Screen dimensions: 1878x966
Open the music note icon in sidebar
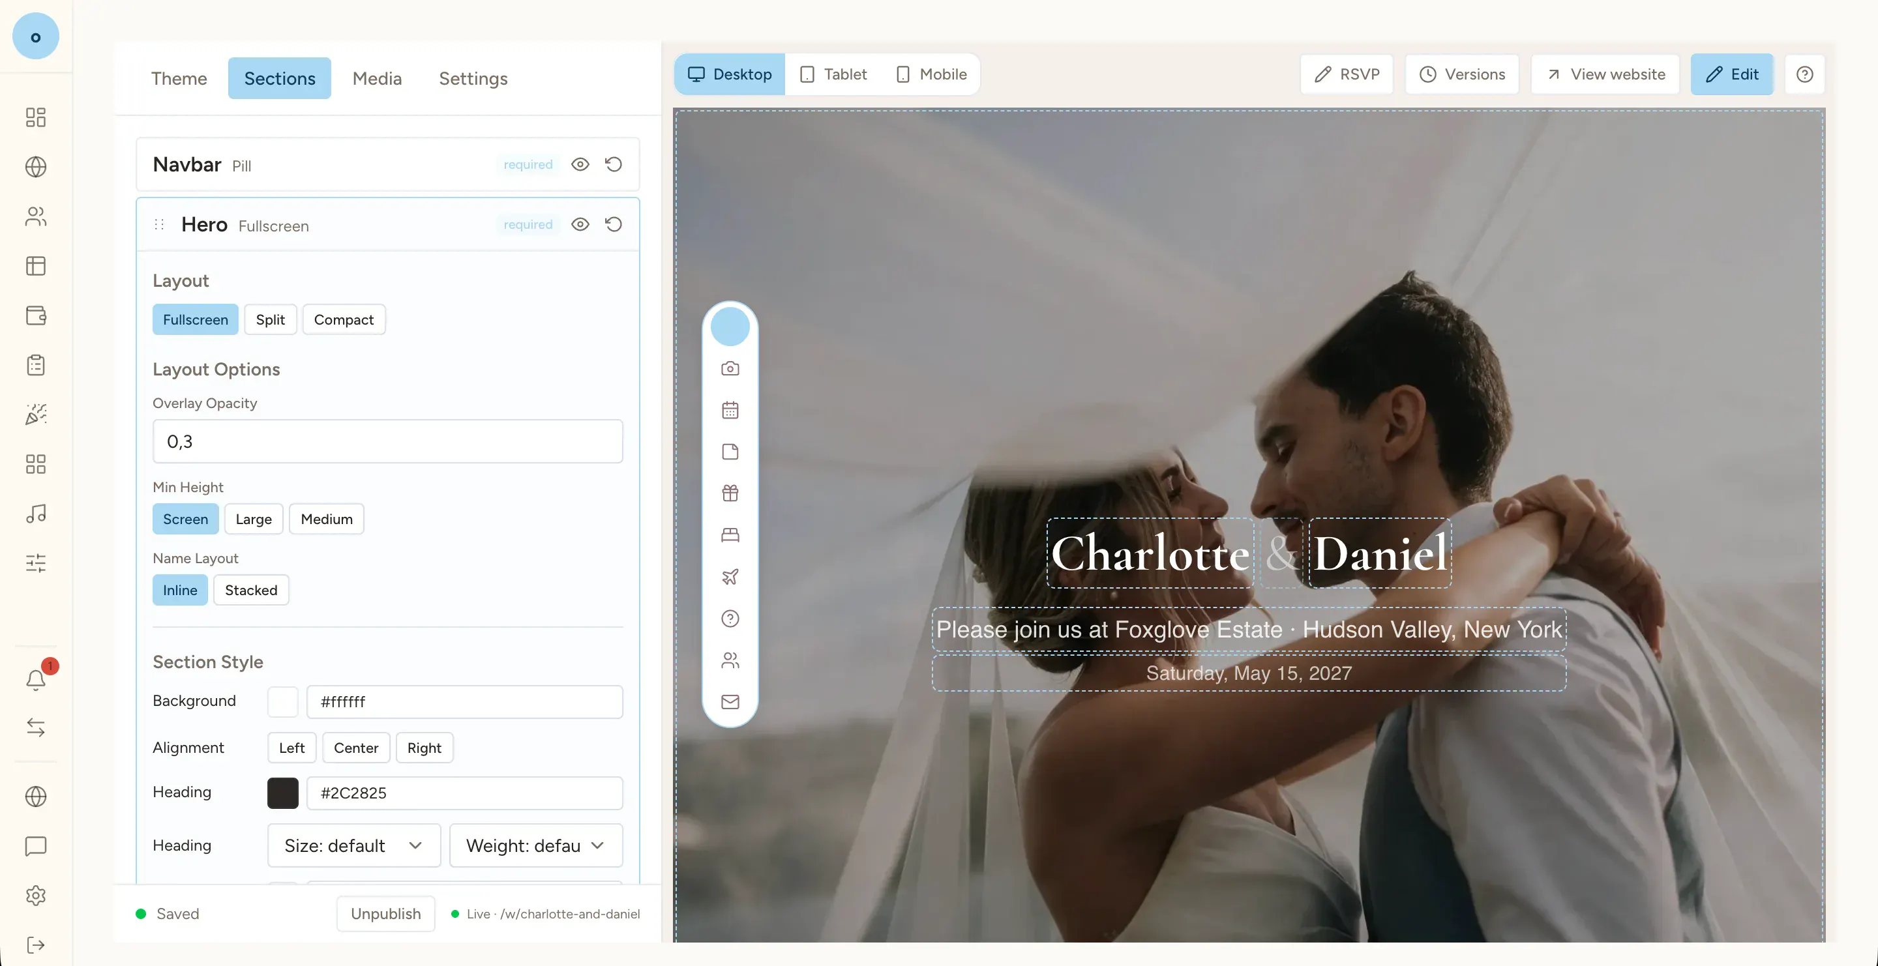36,514
